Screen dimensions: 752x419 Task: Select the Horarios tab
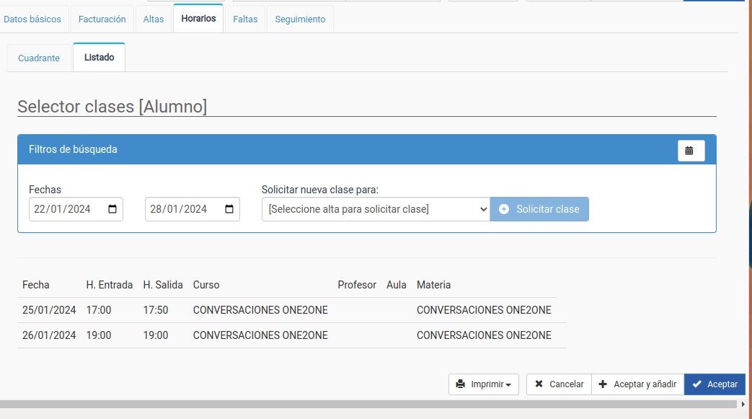pos(198,18)
